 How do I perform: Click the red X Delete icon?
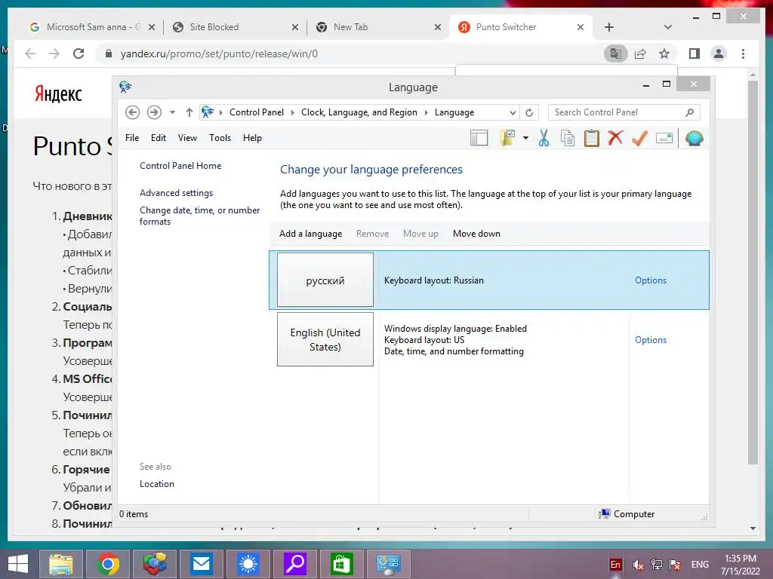pyautogui.click(x=615, y=139)
